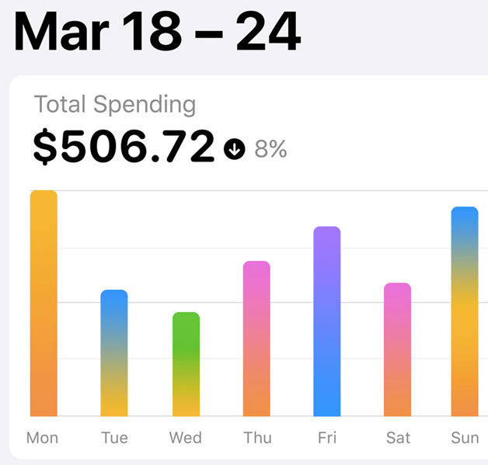Select the Monday spending bar
488x465 pixels.
[x=44, y=303]
